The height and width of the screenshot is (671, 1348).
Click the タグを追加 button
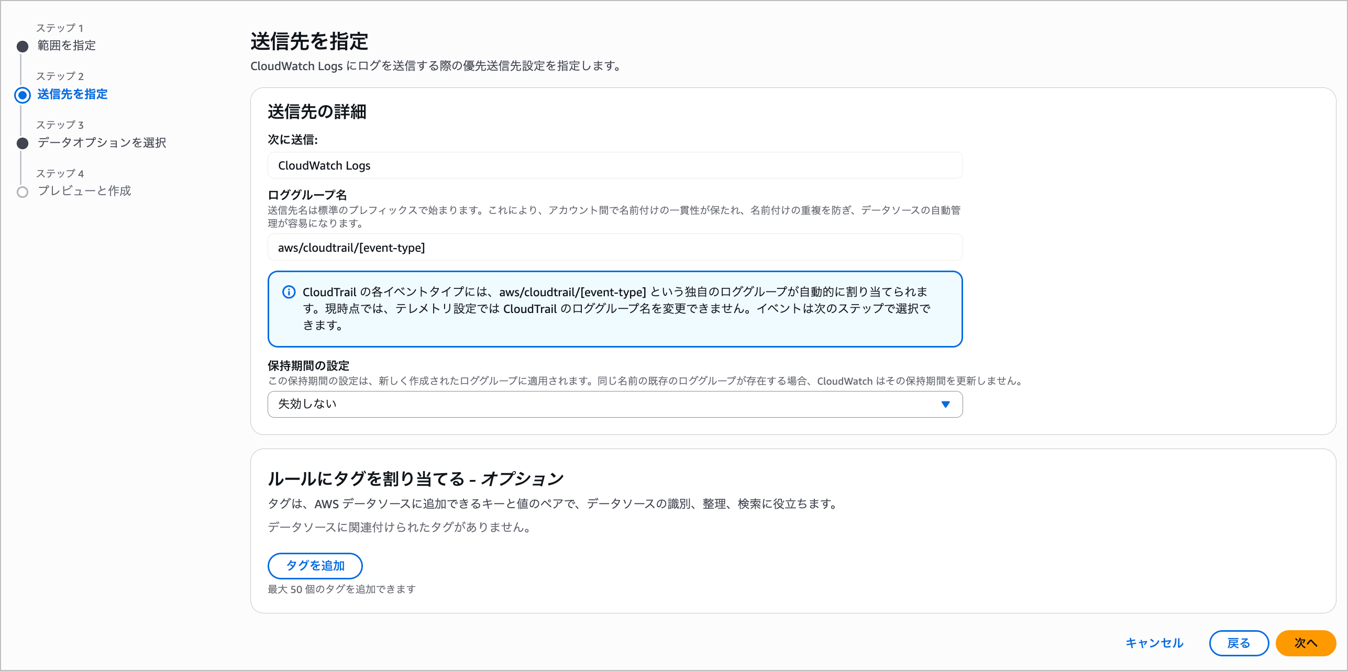pyautogui.click(x=315, y=566)
